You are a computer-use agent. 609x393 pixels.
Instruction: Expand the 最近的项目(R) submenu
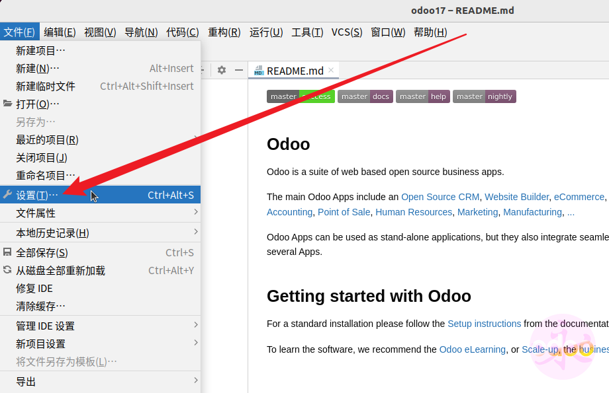point(100,140)
